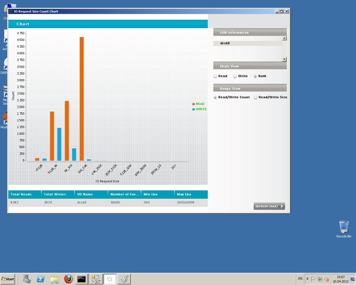Click the LUN list scroll down arrow
The width and height of the screenshot is (356, 285).
tap(284, 59)
